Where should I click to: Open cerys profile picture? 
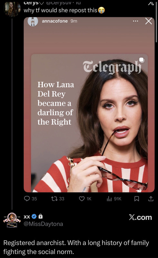tap(12, 9)
